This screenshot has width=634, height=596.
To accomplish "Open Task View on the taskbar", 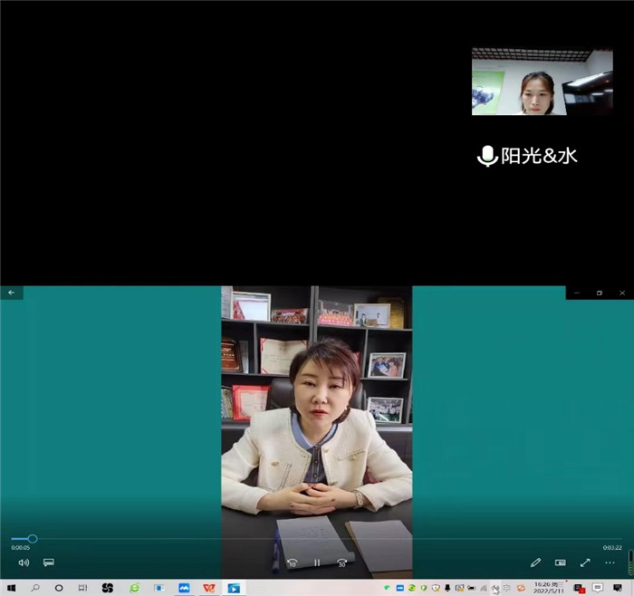I will pyautogui.click(x=82, y=588).
